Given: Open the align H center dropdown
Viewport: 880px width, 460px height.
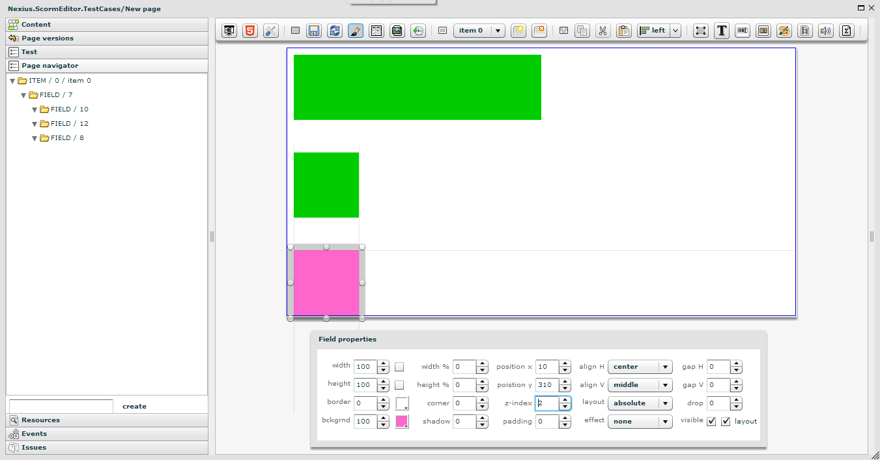Looking at the screenshot, I should click(x=639, y=367).
